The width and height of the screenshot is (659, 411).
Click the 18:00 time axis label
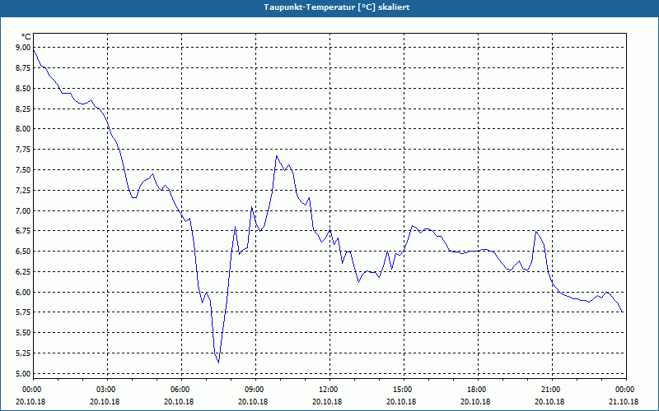pyautogui.click(x=478, y=390)
